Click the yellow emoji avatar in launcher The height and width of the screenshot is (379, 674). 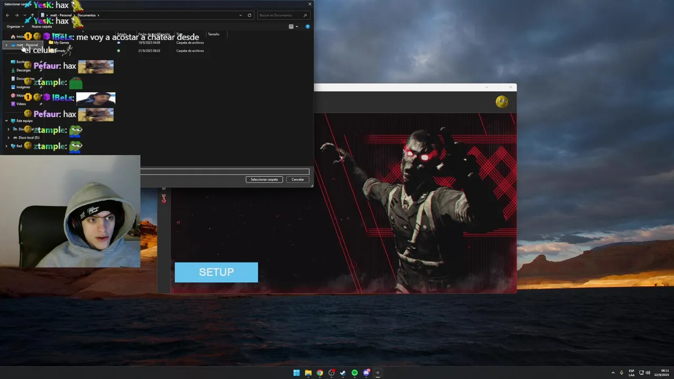[x=502, y=102]
